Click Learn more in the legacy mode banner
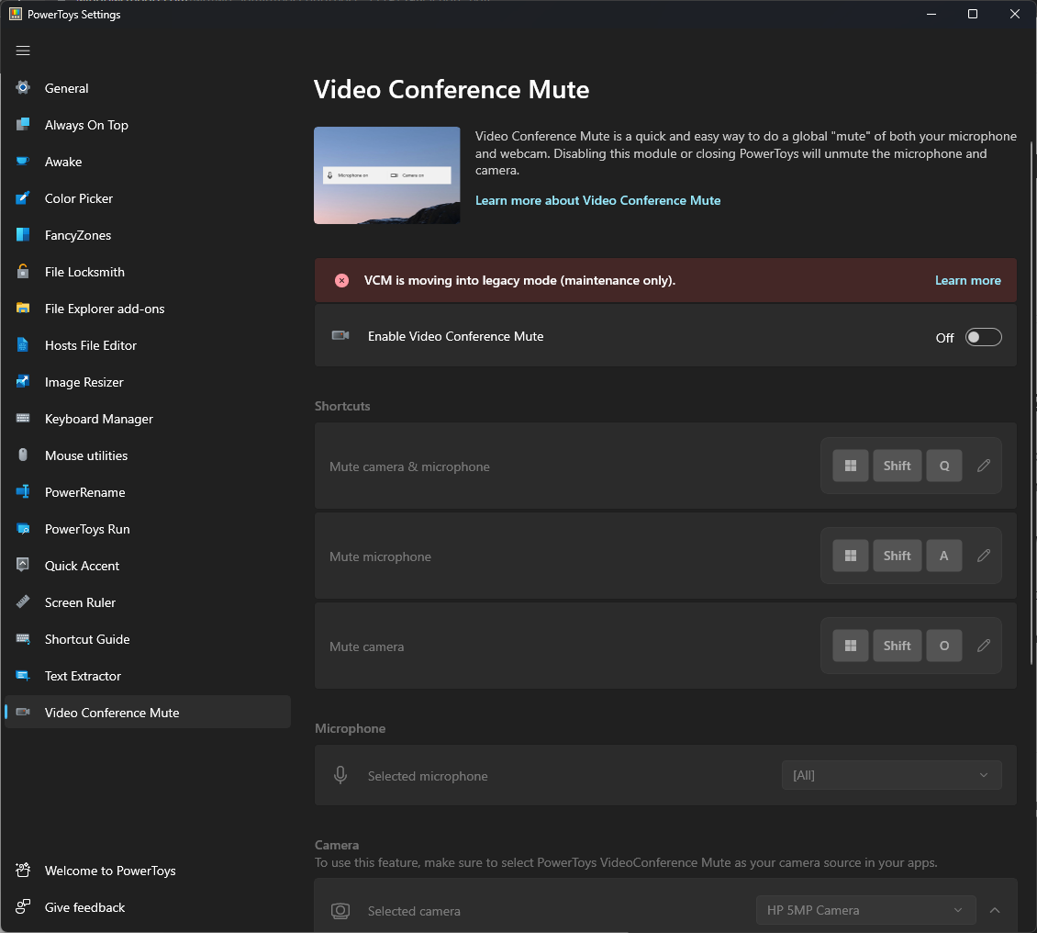This screenshot has width=1037, height=933. pos(968,280)
